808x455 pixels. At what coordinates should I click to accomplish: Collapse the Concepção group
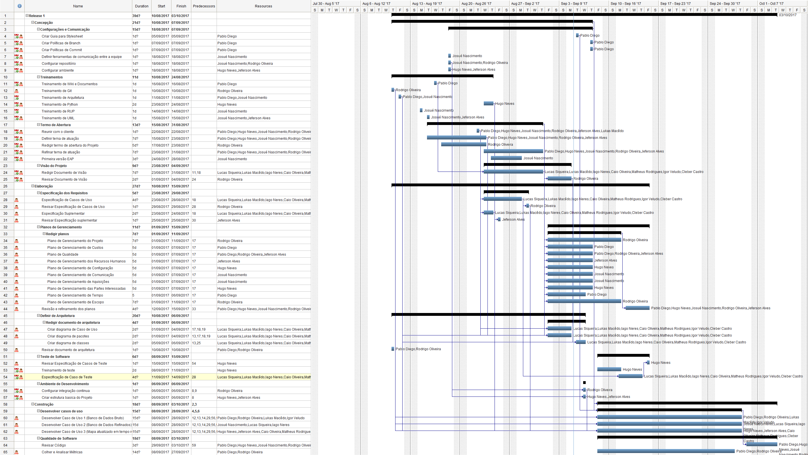coord(33,23)
